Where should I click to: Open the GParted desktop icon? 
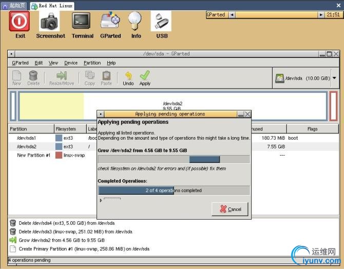click(110, 20)
